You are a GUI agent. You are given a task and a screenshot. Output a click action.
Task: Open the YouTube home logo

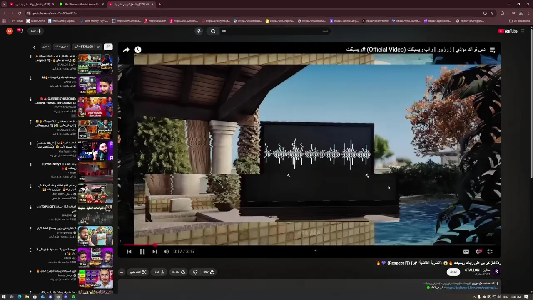pyautogui.click(x=508, y=31)
